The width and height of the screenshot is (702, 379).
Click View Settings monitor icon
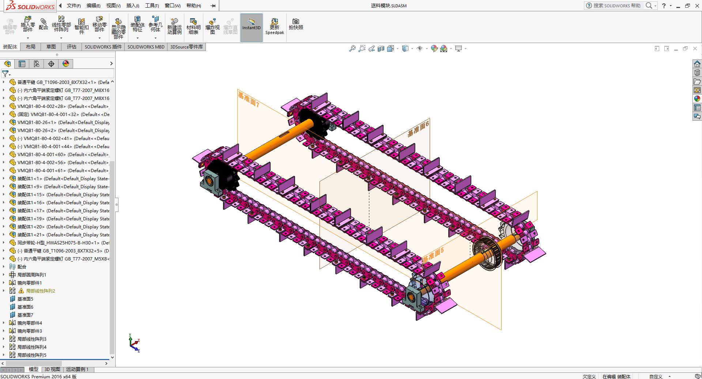458,49
